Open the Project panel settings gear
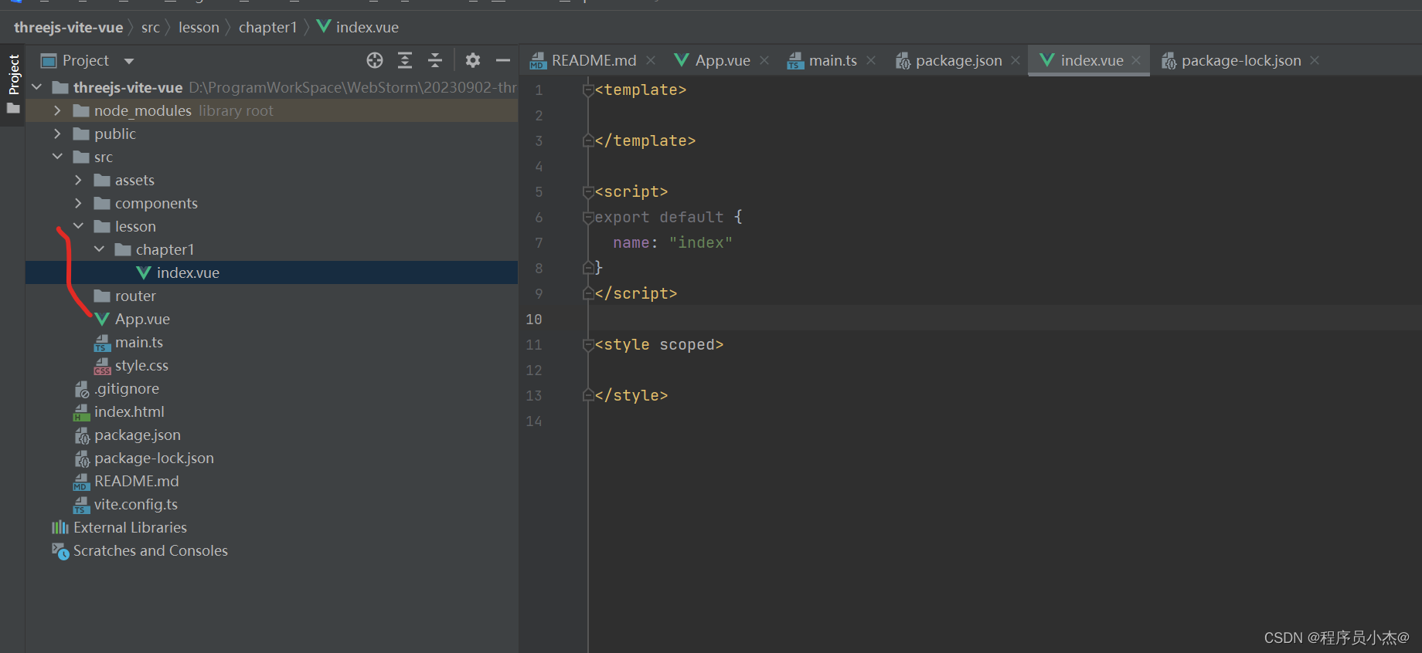Viewport: 1422px width, 653px height. [473, 60]
